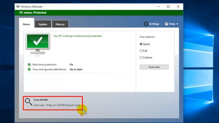Click the Real-time protection green check icon
The width and height of the screenshot is (219, 123).
29,65
